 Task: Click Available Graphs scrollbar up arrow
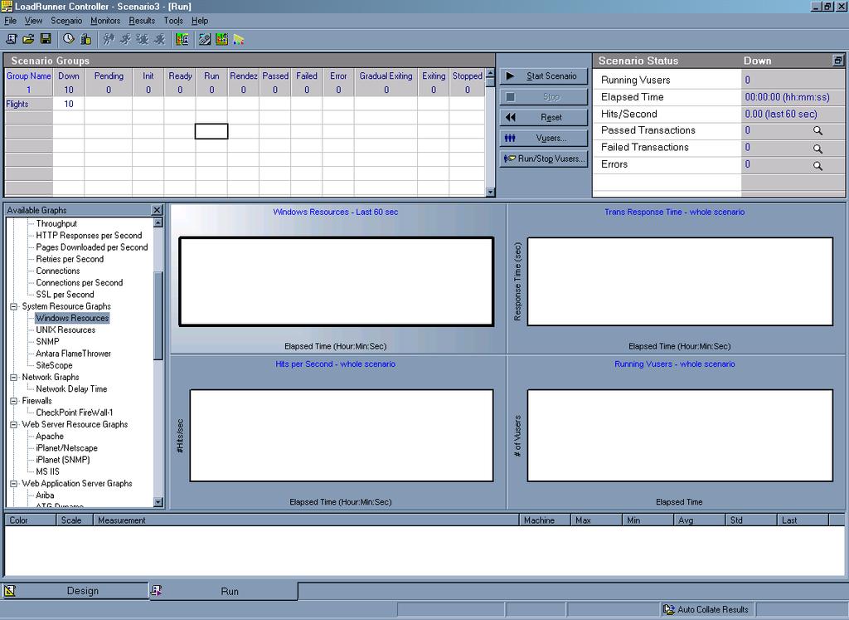point(158,222)
